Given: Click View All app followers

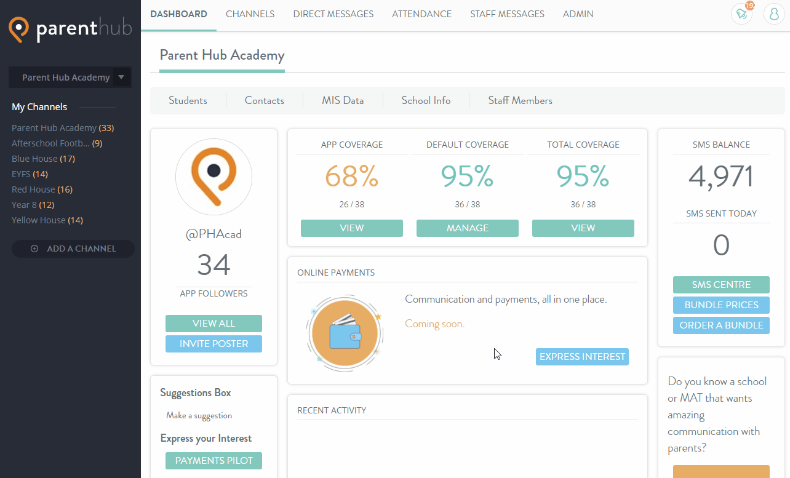Looking at the screenshot, I should (x=213, y=324).
